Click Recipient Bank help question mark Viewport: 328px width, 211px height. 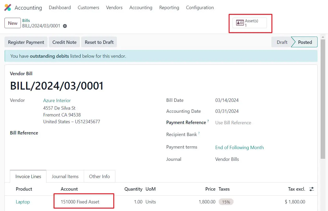click(x=199, y=133)
